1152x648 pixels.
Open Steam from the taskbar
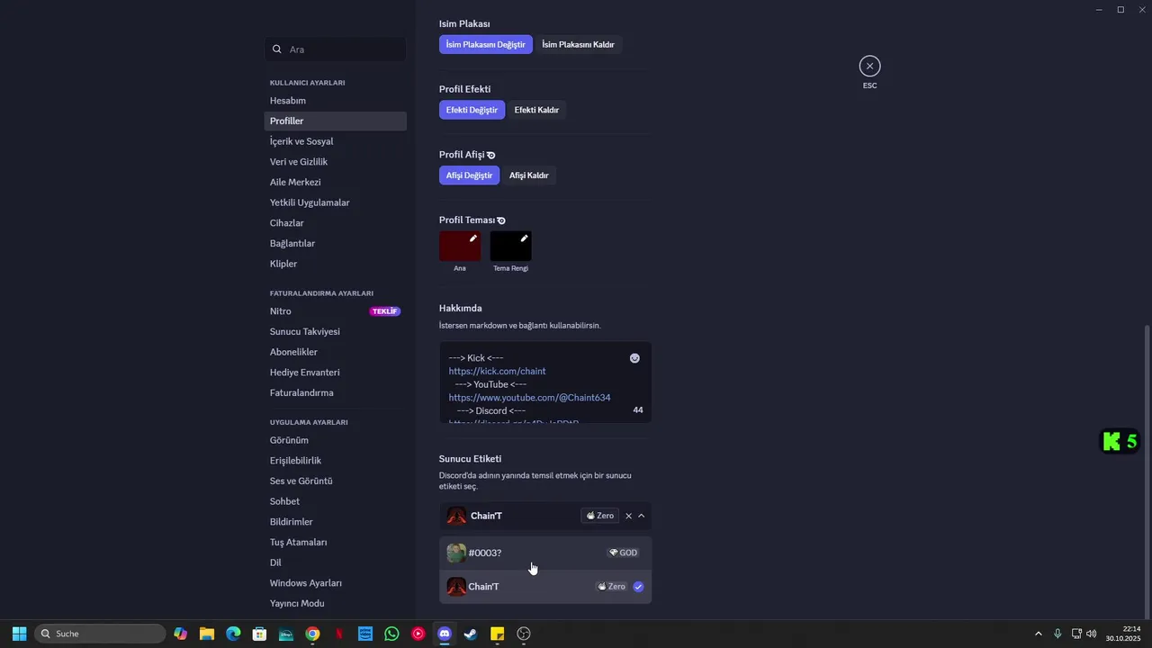pos(471,634)
